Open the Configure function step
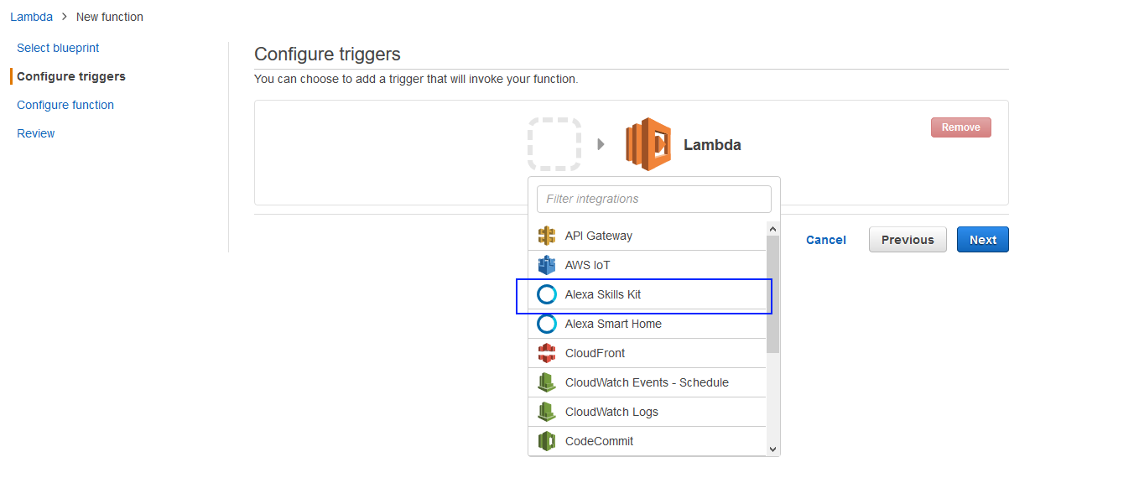This screenshot has width=1139, height=483. 65,105
